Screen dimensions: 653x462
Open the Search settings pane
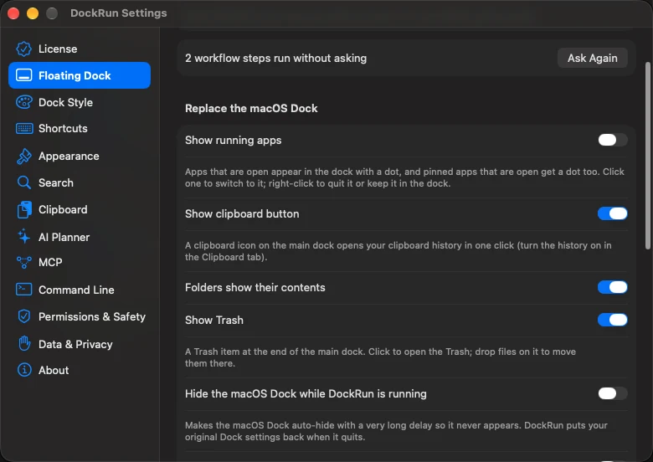(80, 182)
